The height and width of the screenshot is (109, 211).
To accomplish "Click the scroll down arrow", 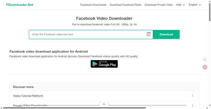I will pos(210,106).
